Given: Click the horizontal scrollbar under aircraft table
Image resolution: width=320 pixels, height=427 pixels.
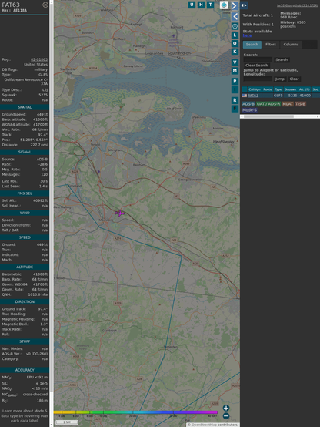Looking at the screenshot, I should 280,116.
